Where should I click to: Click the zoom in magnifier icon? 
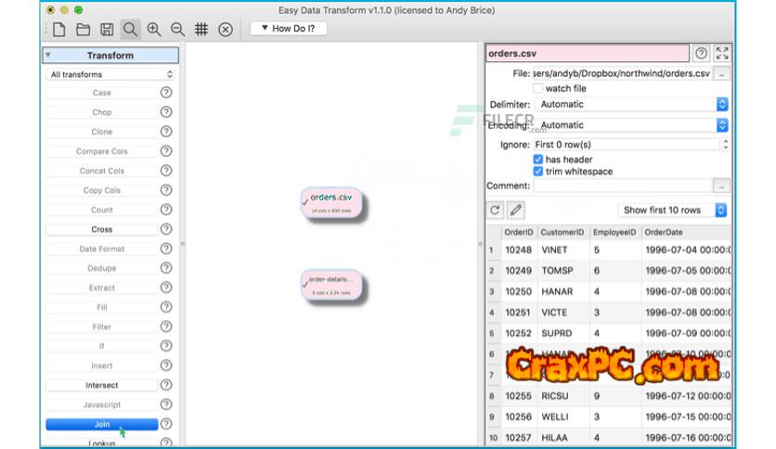(154, 30)
